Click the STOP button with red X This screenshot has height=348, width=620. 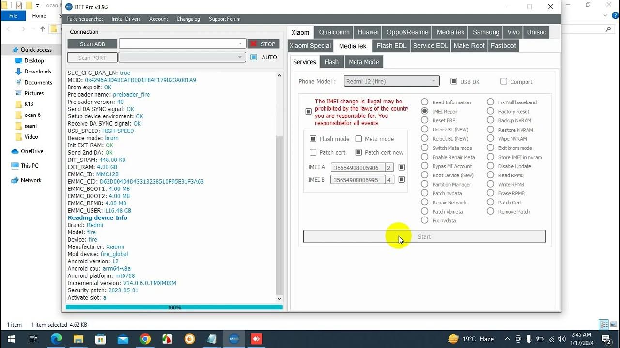263,44
